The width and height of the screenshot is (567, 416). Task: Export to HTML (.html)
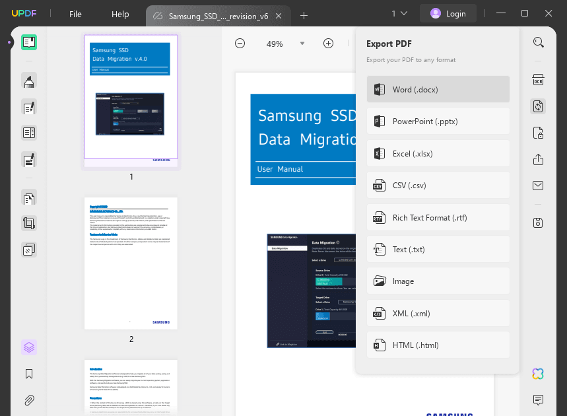438,345
